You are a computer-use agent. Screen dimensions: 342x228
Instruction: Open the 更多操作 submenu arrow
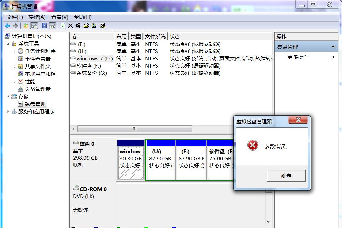click(x=333, y=57)
